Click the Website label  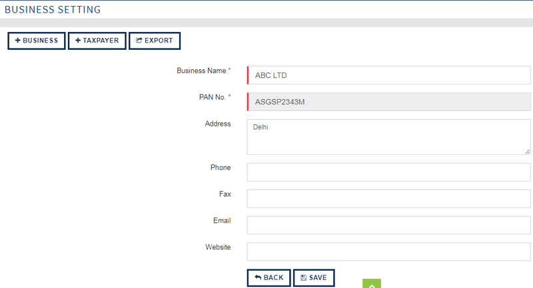[218, 247]
